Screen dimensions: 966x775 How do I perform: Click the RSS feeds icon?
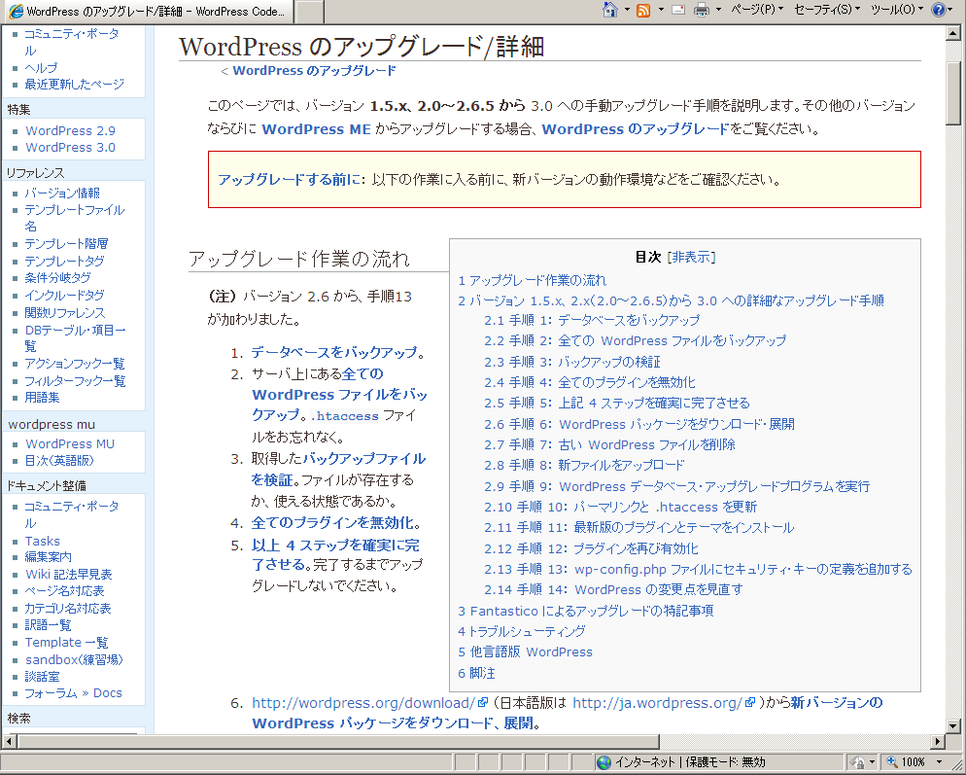tap(643, 10)
